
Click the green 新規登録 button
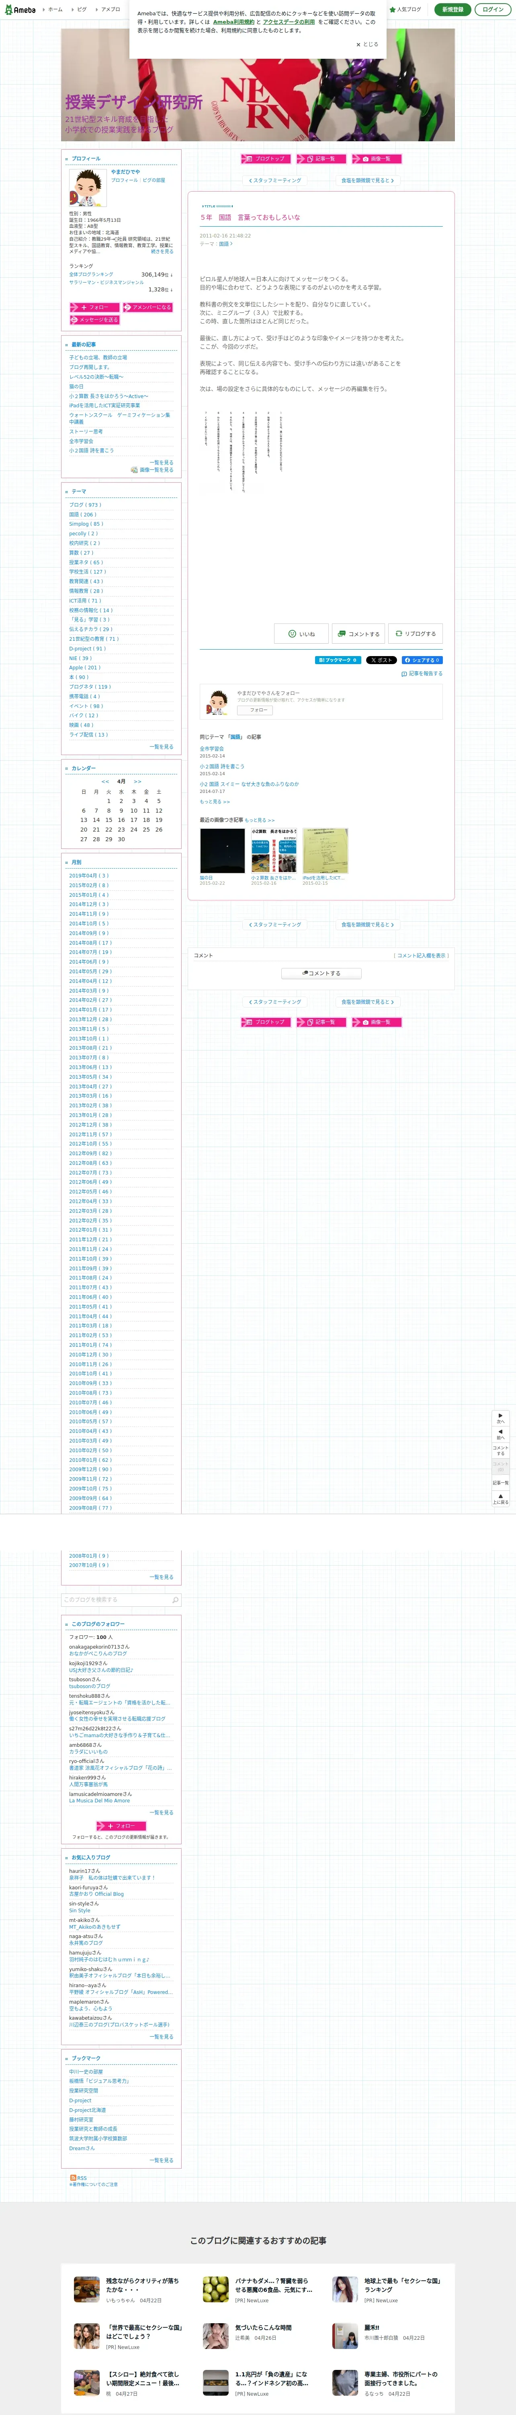click(453, 9)
